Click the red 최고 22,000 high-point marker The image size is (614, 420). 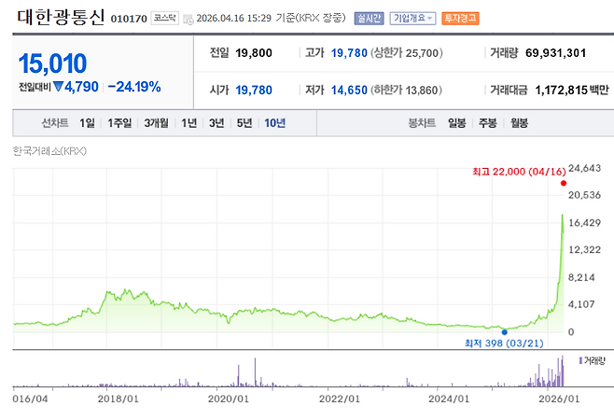[564, 183]
